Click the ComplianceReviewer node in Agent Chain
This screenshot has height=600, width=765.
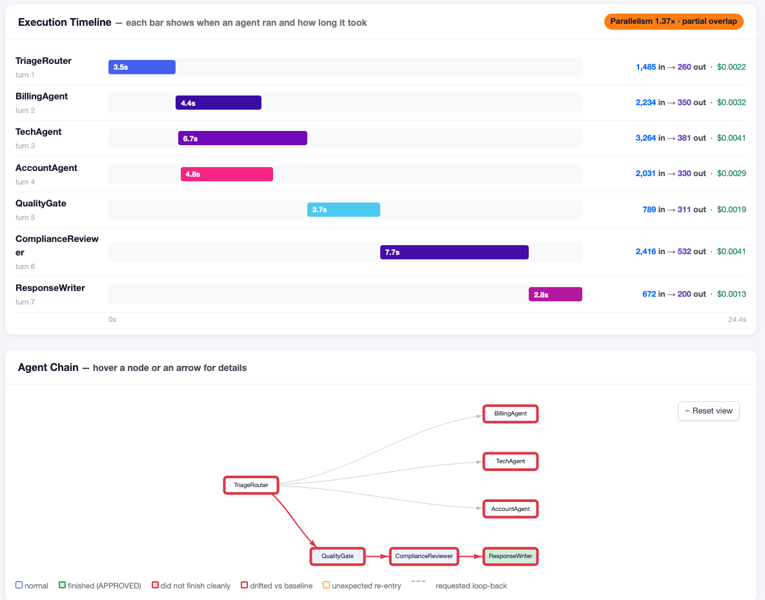pos(424,556)
